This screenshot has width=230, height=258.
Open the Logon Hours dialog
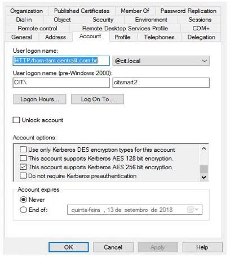point(39,99)
